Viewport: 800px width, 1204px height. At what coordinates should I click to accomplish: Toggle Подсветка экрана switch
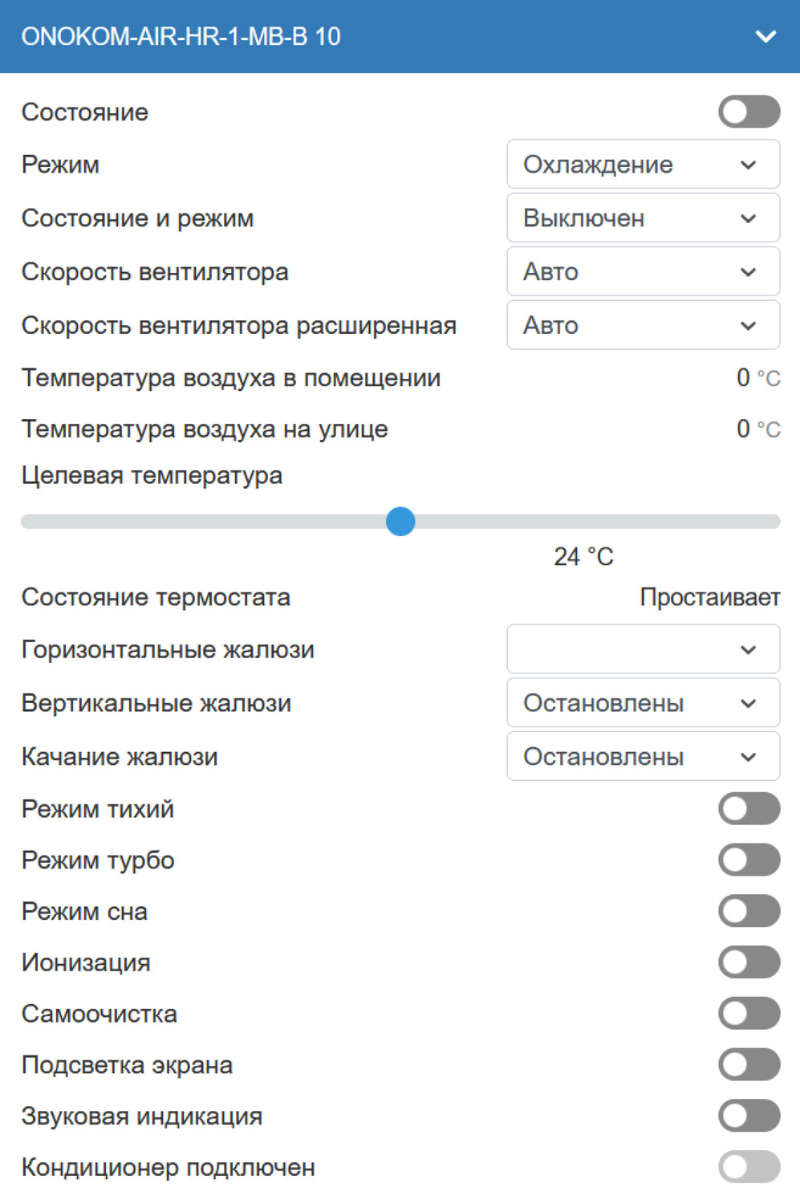(749, 1065)
